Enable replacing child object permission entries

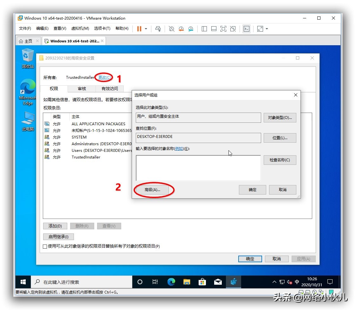[x=45, y=246]
